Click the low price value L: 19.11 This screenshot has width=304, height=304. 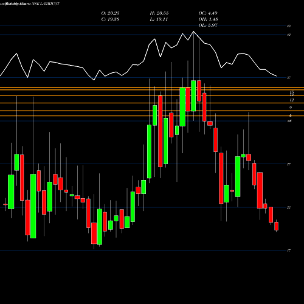tap(159, 19)
